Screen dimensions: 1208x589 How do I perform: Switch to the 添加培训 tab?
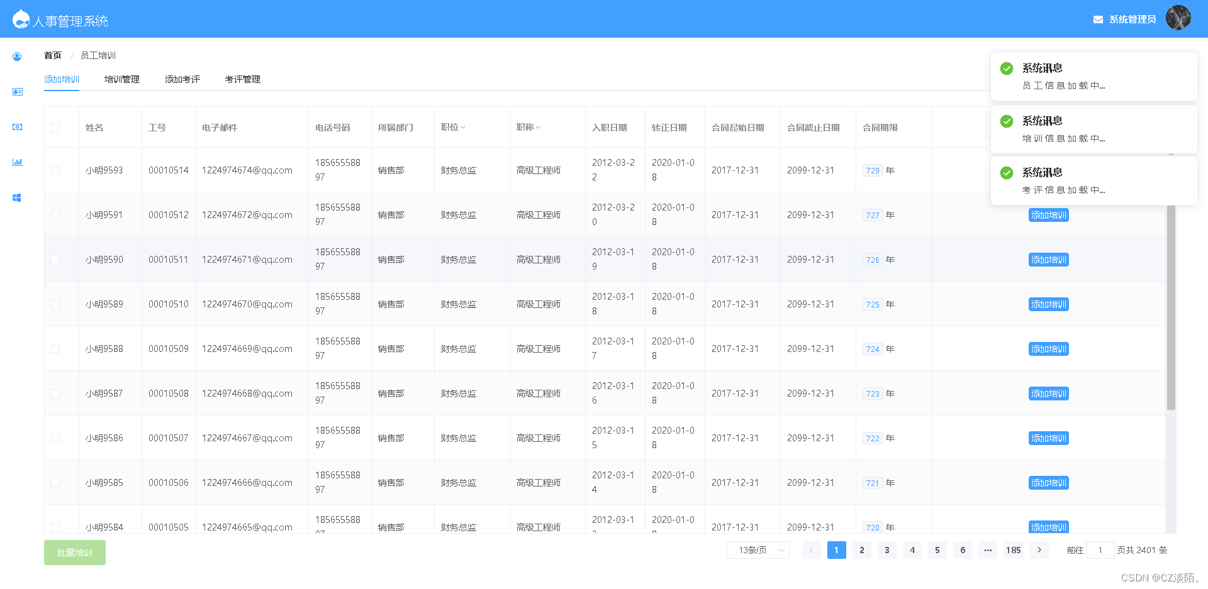tap(62, 79)
